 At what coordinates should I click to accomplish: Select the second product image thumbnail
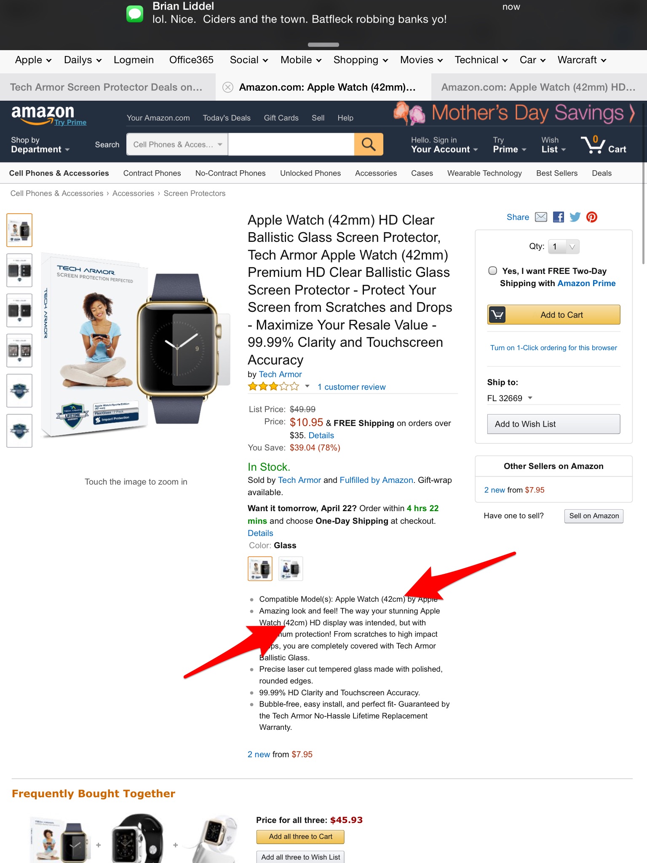(x=19, y=270)
